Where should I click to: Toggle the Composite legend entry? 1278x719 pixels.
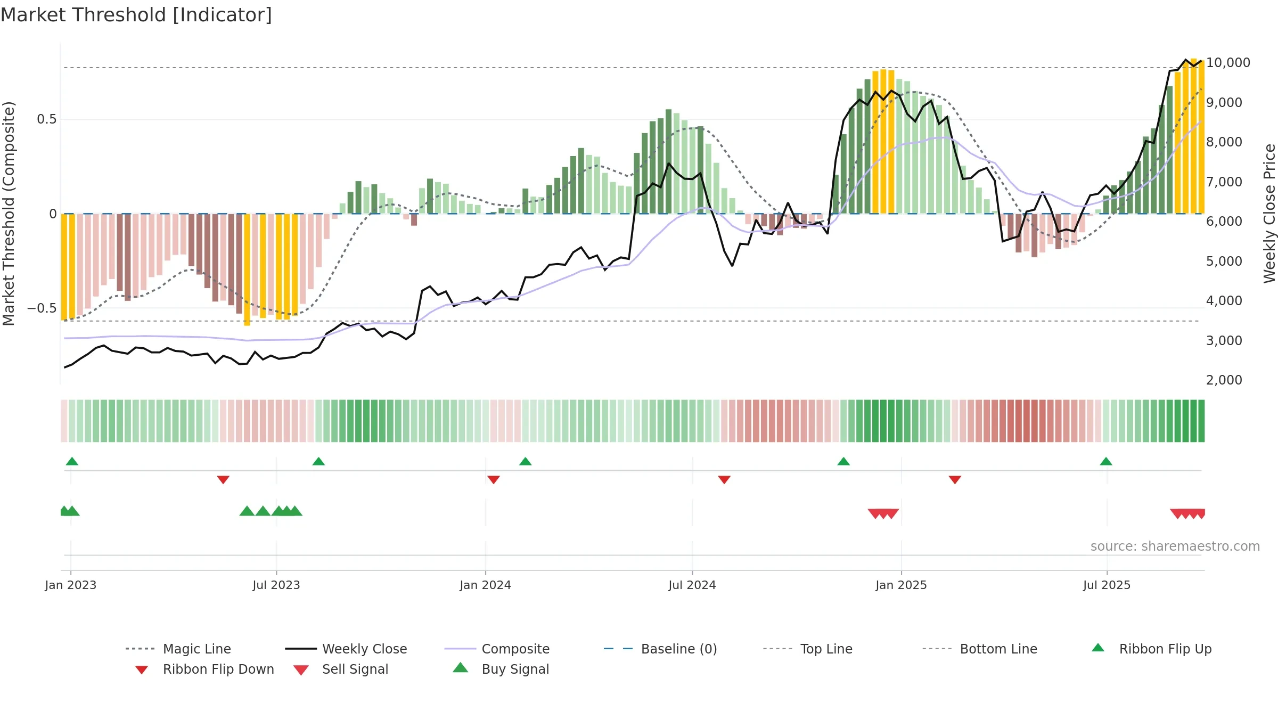point(497,649)
